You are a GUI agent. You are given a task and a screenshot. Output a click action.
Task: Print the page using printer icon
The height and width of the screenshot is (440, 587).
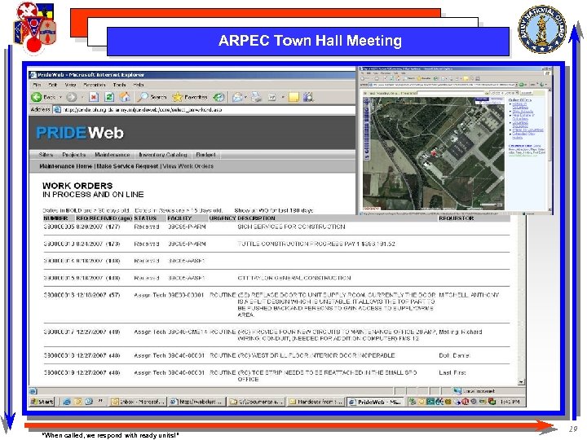tap(257, 97)
